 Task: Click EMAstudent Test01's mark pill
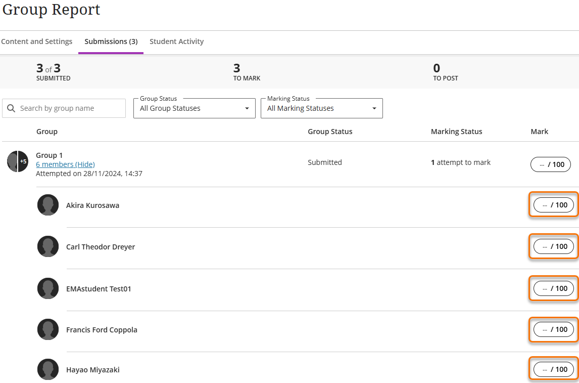point(554,288)
